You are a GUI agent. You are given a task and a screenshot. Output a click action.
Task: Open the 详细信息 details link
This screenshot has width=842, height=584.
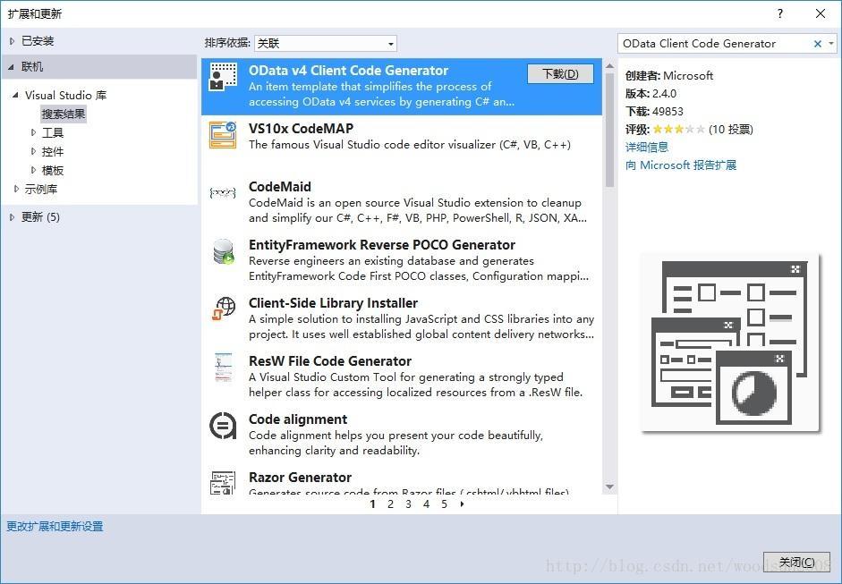coord(647,147)
